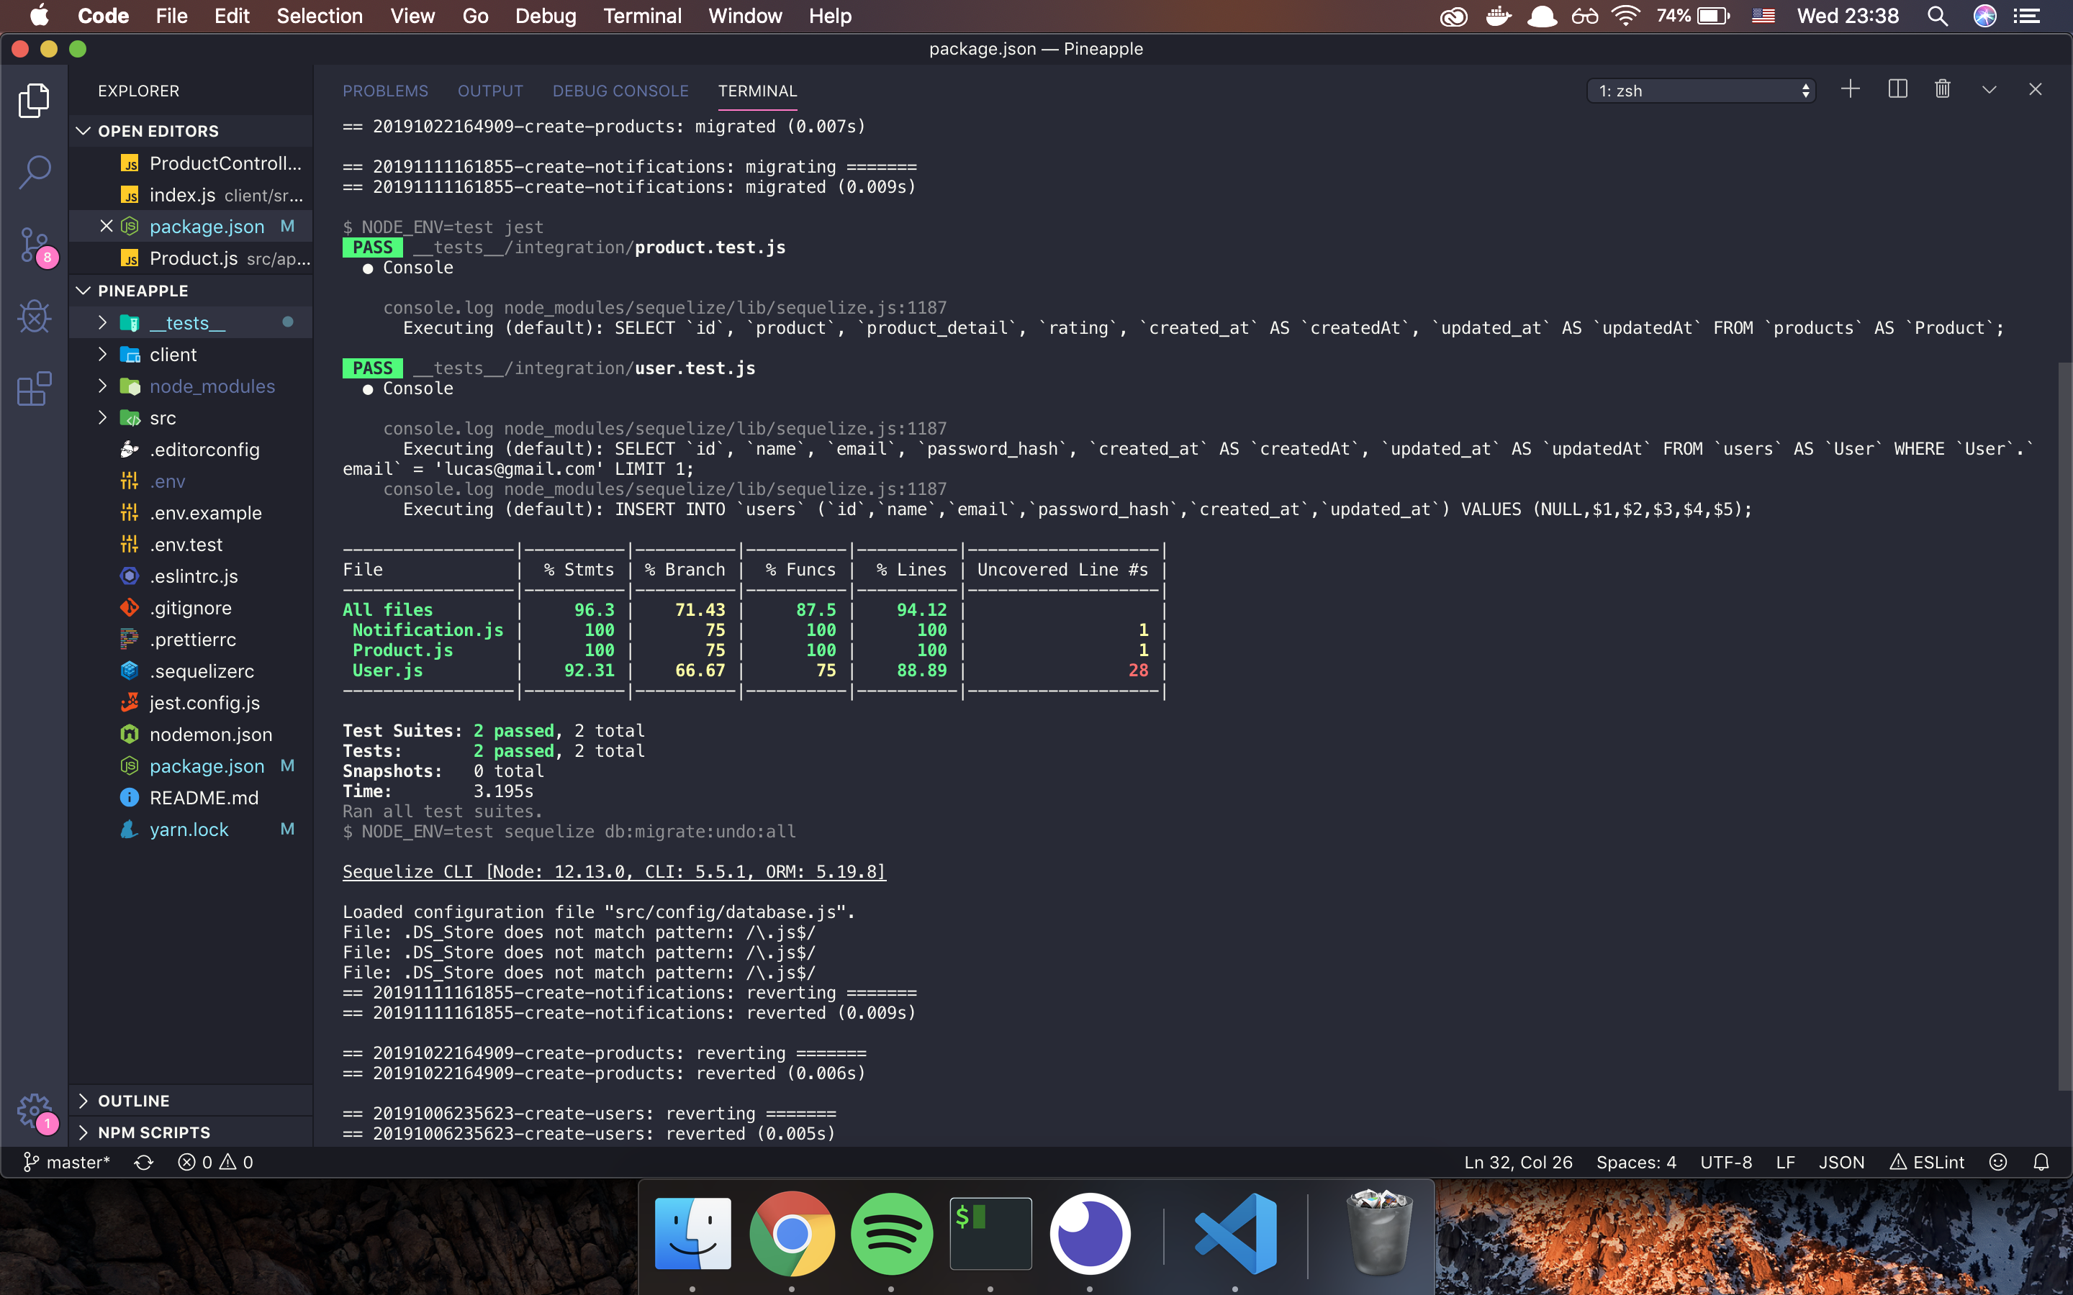
Task: Close package.json in Open Editors
Action: 107,226
